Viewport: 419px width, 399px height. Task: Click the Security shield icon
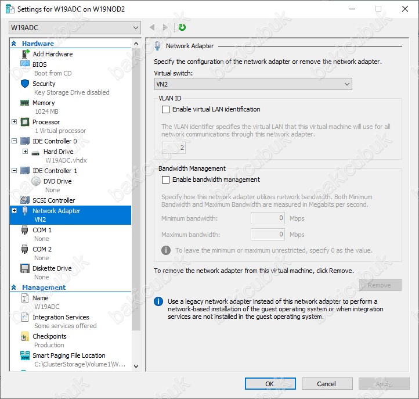tap(25, 84)
